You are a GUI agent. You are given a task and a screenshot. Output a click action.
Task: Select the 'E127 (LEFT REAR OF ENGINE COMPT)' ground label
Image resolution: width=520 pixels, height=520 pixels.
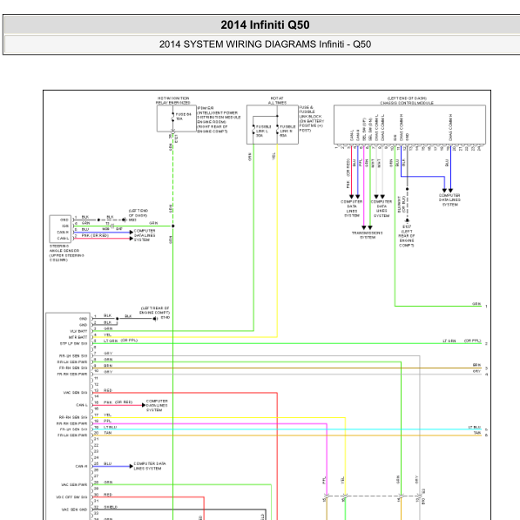point(407,236)
